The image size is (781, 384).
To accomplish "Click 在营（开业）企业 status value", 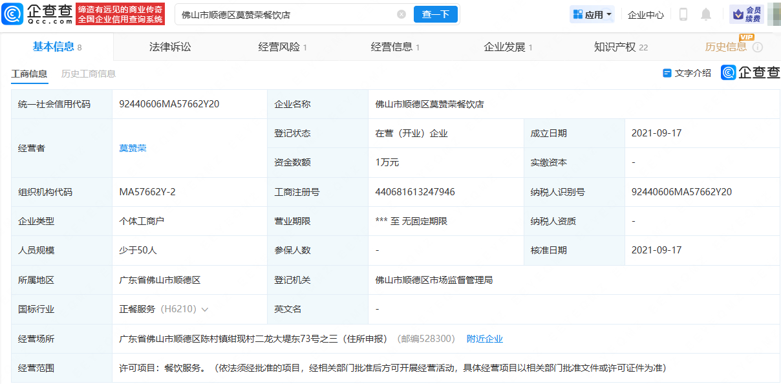I will coord(411,134).
